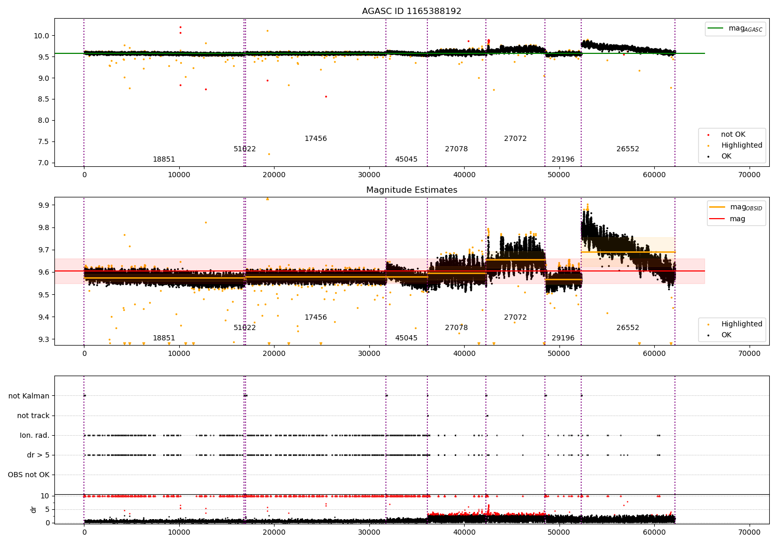Click the orange mag OBSID legend line
The width and height of the screenshot is (777, 544).
pyautogui.click(x=718, y=207)
